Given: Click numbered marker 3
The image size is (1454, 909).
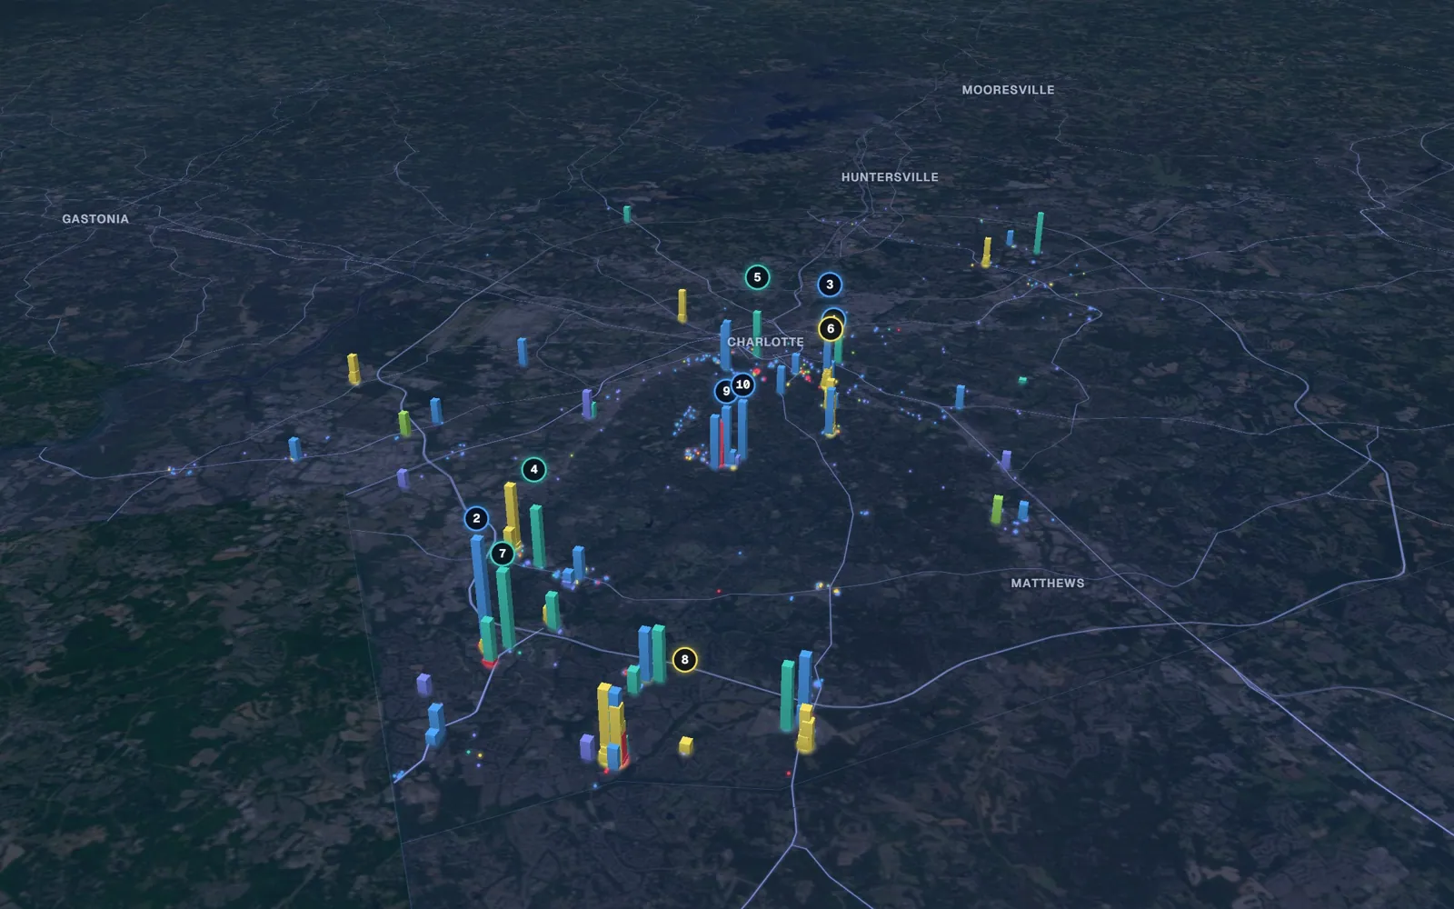Looking at the screenshot, I should click(829, 285).
